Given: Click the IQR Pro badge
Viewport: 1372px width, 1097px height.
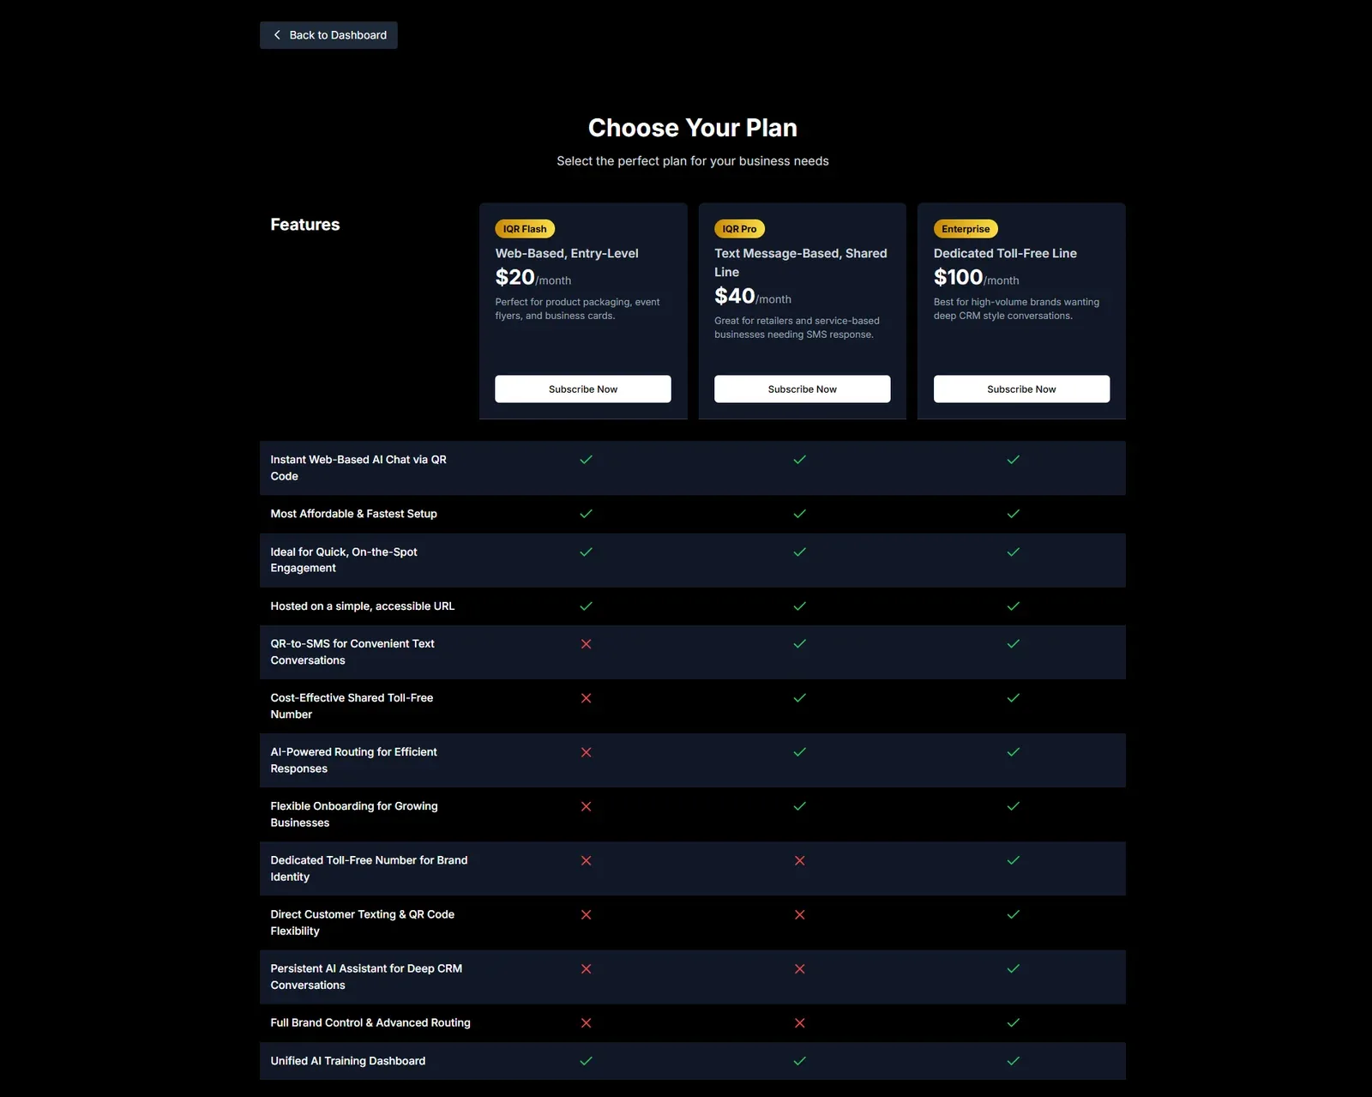Looking at the screenshot, I should click(x=739, y=229).
